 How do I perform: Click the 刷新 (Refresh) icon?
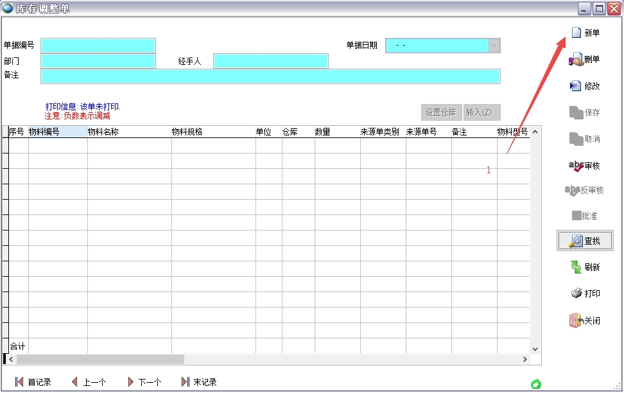pyautogui.click(x=576, y=267)
